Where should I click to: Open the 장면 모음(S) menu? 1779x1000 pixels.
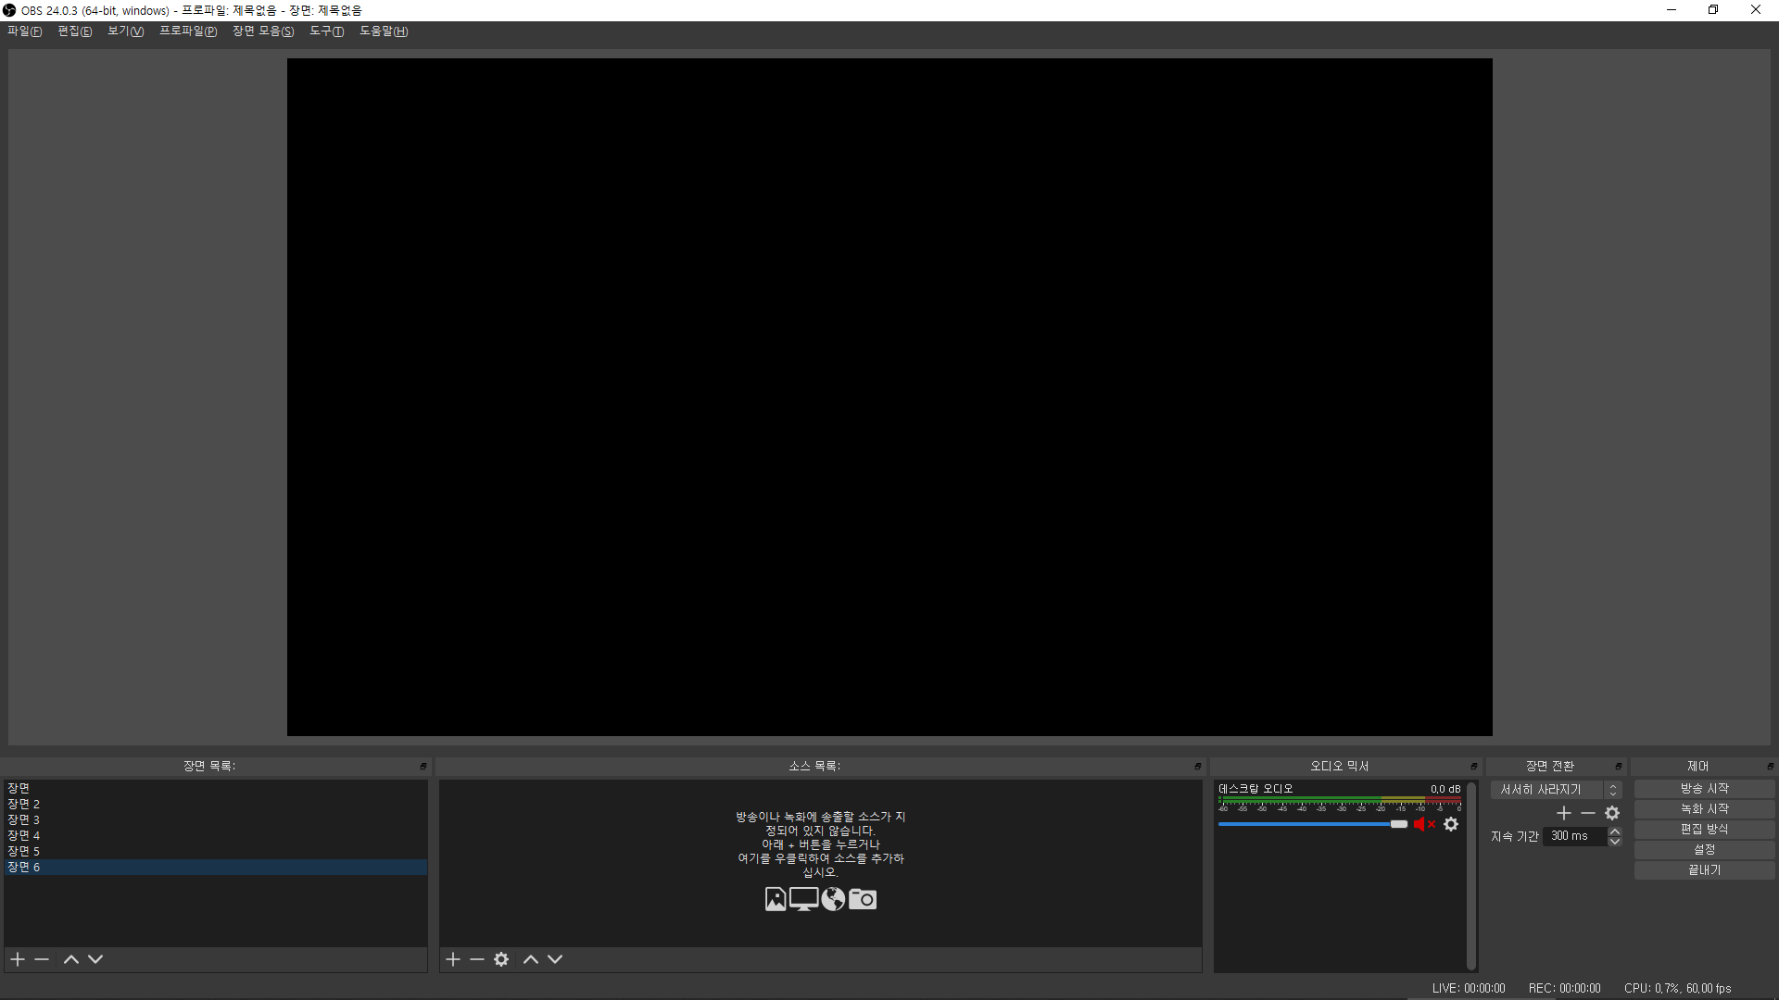[263, 31]
